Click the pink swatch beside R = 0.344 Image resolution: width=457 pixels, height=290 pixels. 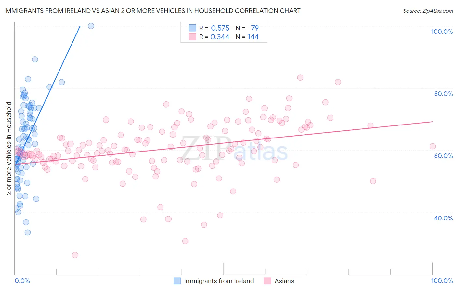click(x=192, y=37)
